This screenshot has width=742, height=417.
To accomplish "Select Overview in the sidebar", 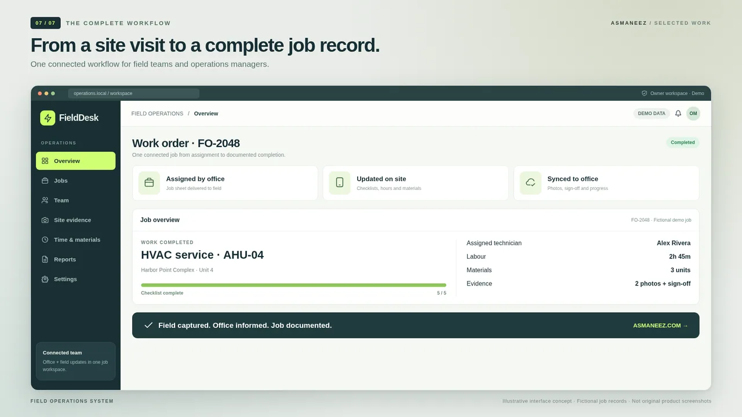I will click(75, 161).
